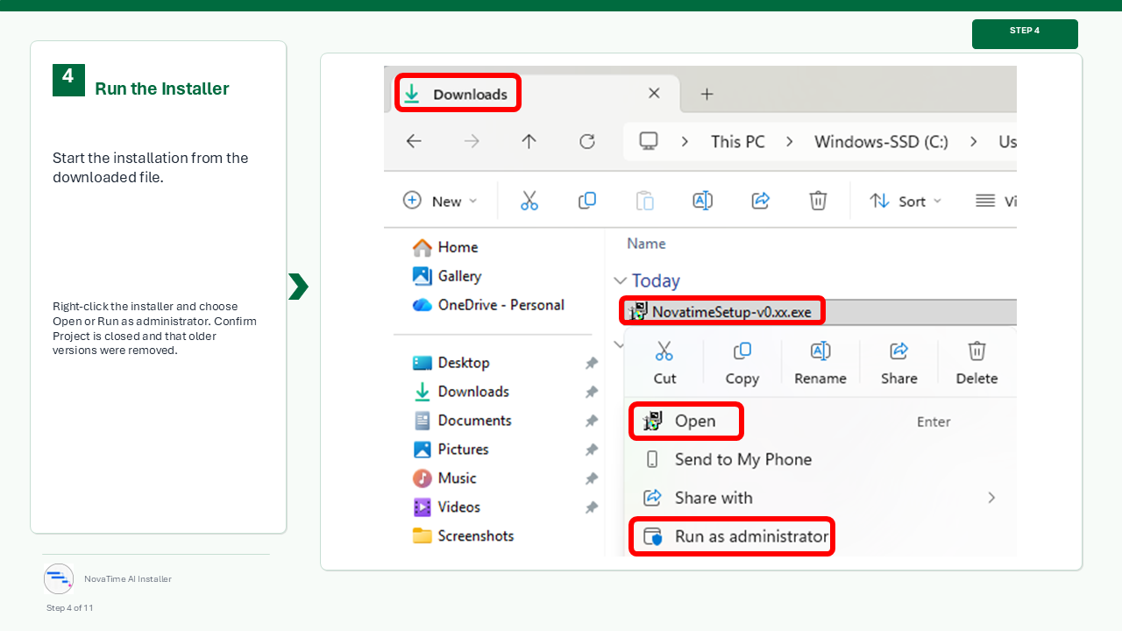The image size is (1122, 631).
Task: Click the pin icon beside Desktop
Action: [592, 363]
